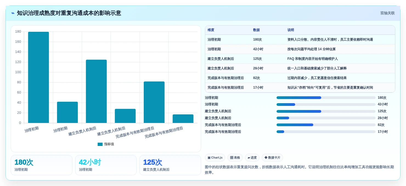The image size is (406, 186).
Task: Open the 42小时 治理初期 data card
Action: (106, 165)
